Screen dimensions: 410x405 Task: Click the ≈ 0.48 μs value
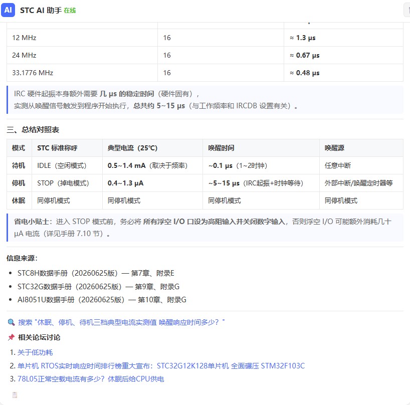tap(305, 73)
